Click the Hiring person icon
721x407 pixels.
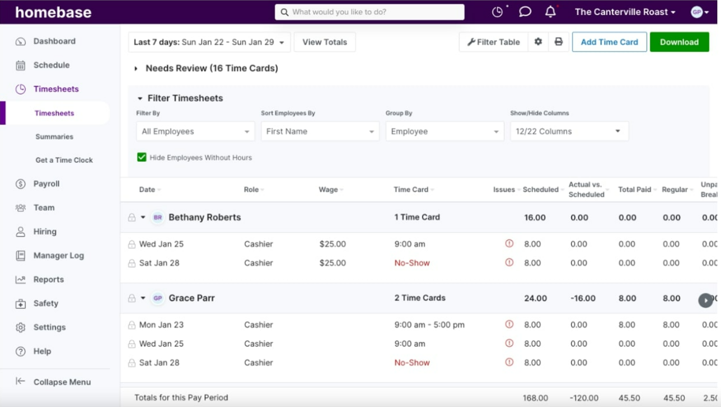click(x=20, y=231)
